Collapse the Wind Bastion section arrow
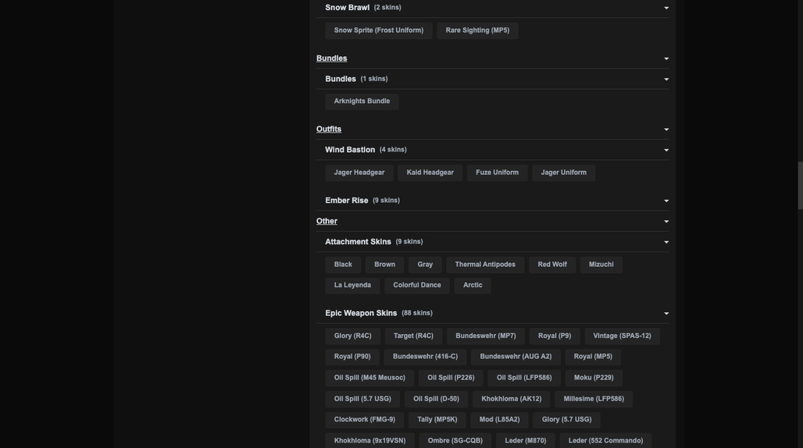Viewport: 803px width, 448px height. tap(666, 151)
